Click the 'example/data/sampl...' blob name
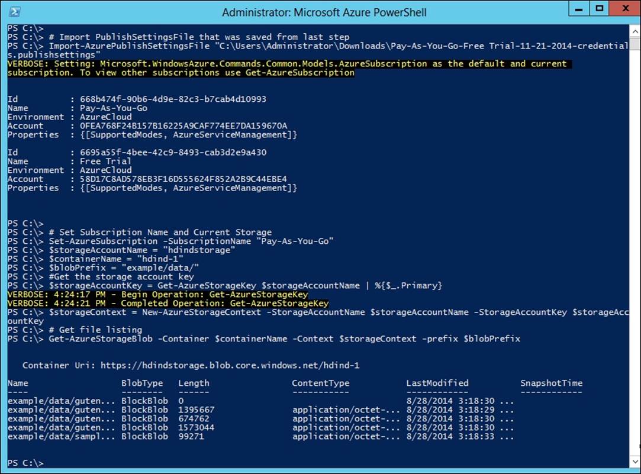Viewport: 641px width, 474px height. point(62,437)
